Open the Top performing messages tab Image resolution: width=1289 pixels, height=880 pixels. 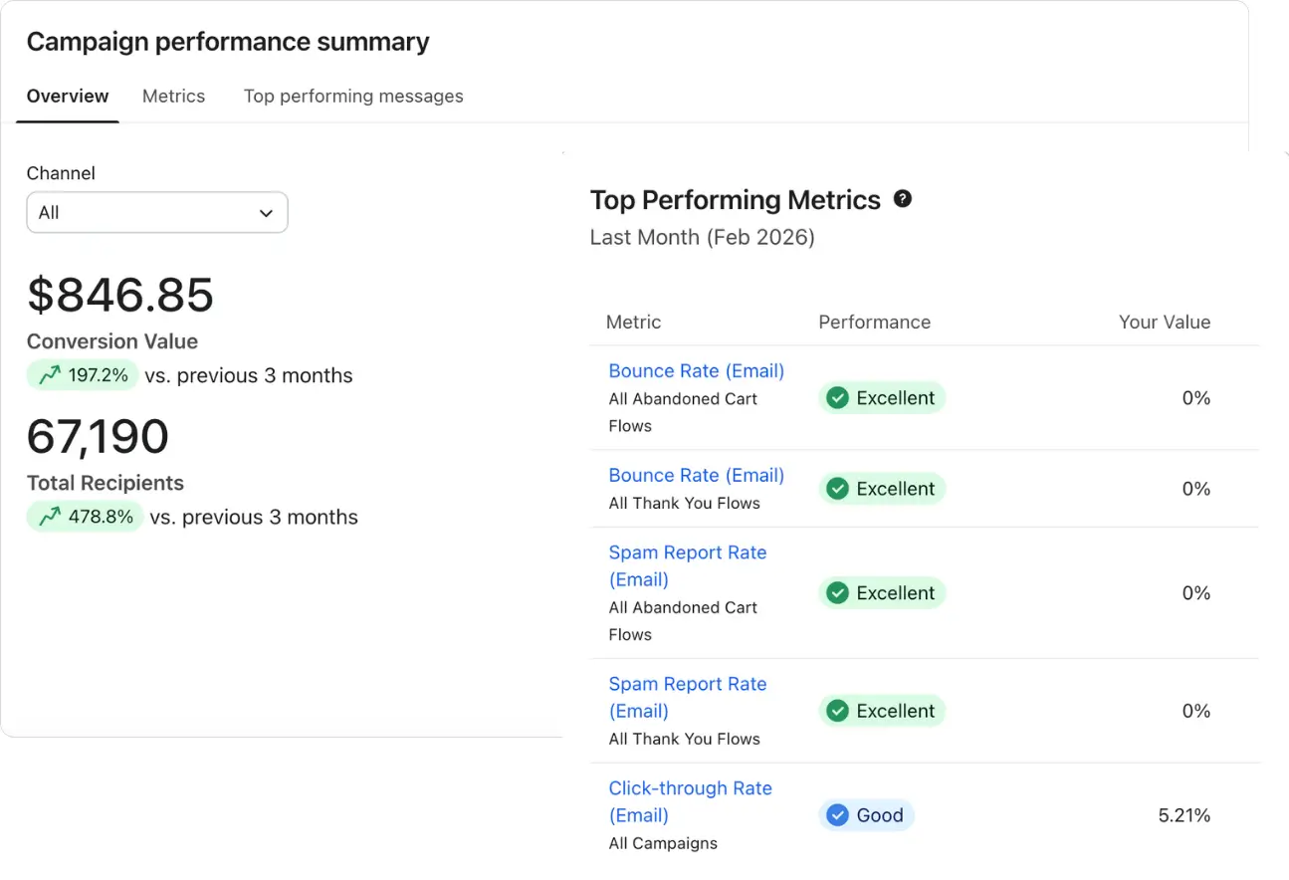coord(353,97)
